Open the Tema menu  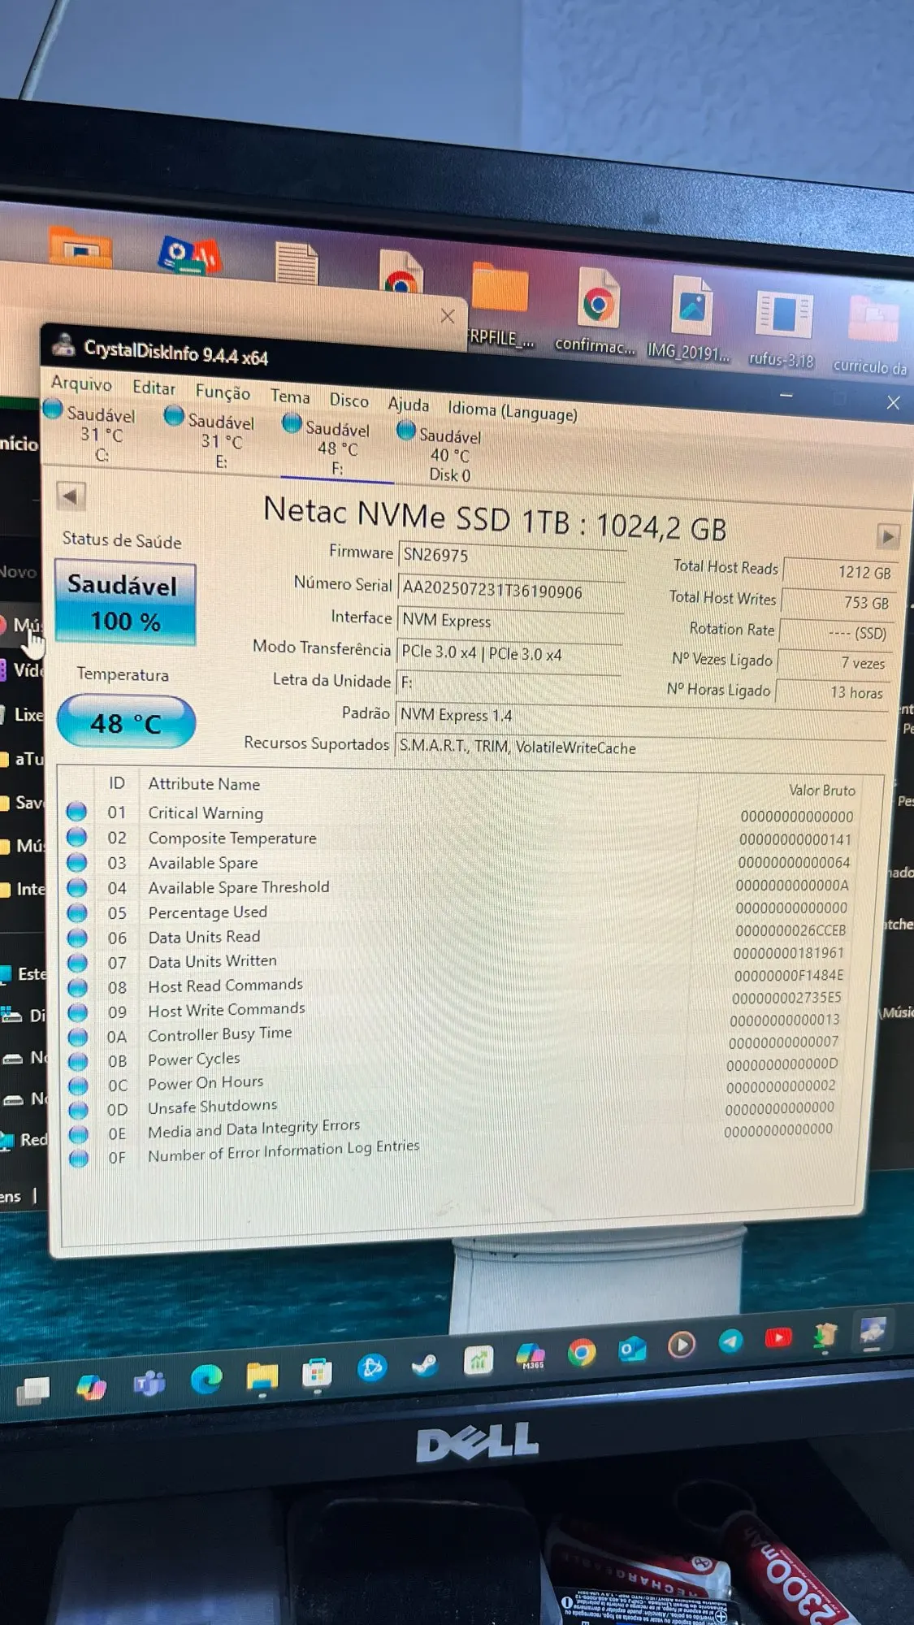click(x=290, y=396)
